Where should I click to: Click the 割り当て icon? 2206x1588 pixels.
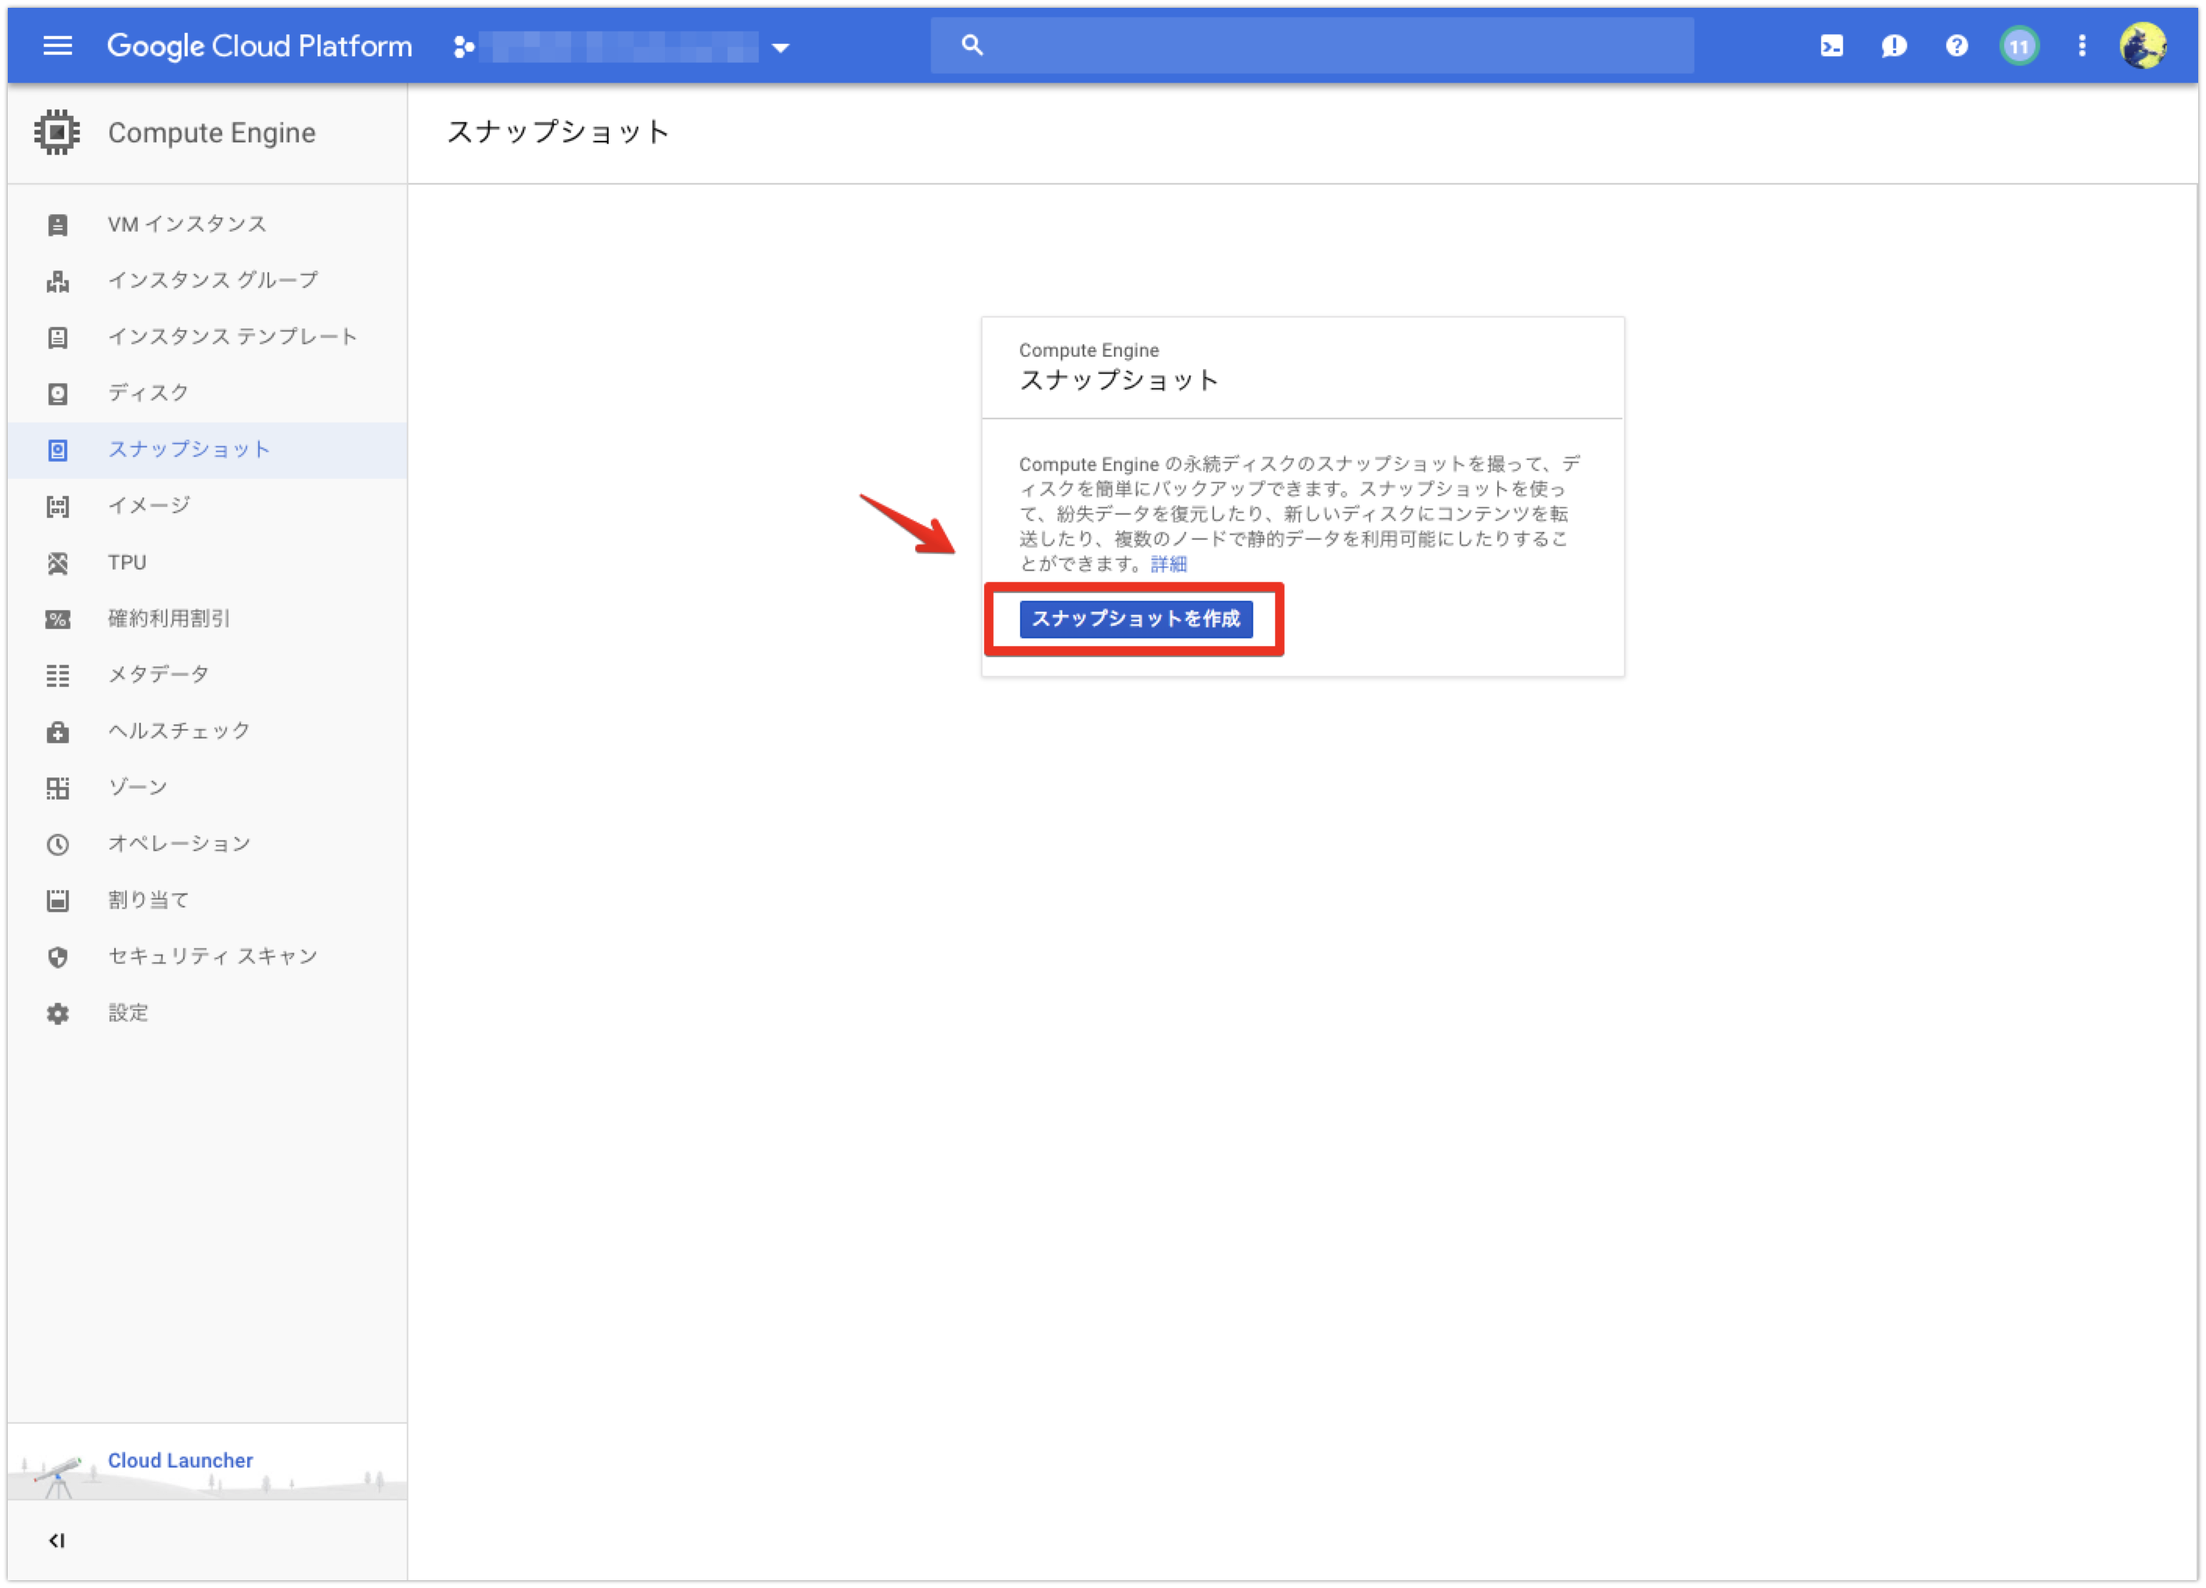pyautogui.click(x=57, y=901)
